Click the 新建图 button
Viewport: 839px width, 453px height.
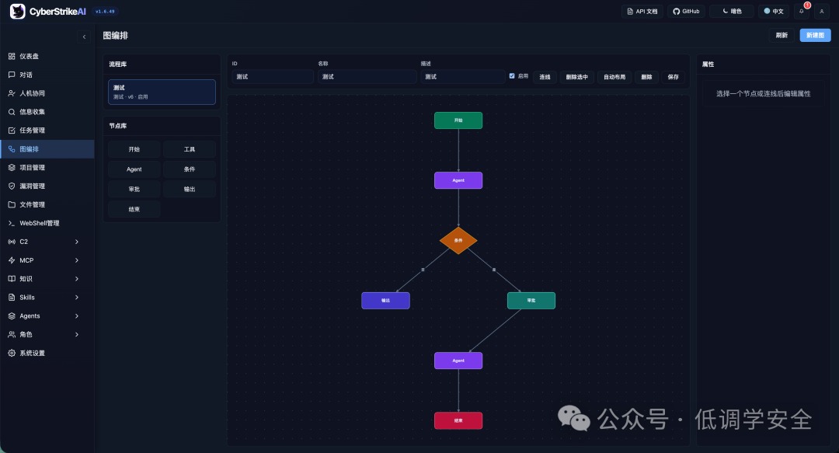pos(815,35)
